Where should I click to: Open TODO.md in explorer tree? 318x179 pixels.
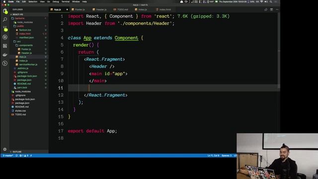click(x=20, y=114)
